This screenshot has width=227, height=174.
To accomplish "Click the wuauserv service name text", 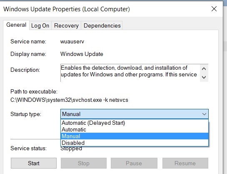I will [72, 42].
